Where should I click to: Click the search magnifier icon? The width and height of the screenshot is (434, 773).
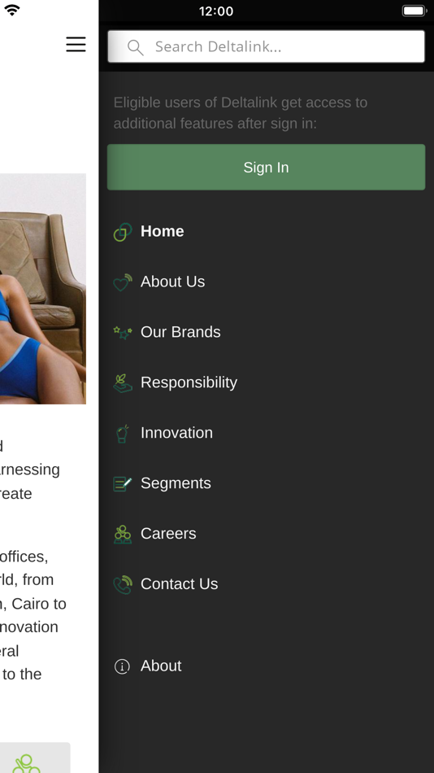[x=135, y=47]
